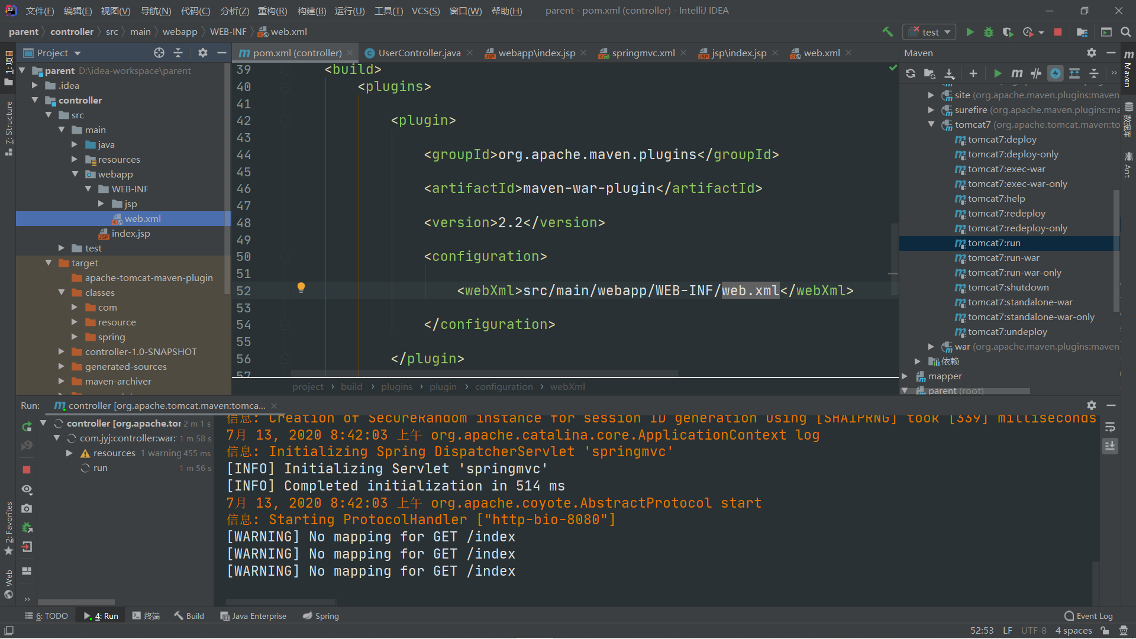This screenshot has width=1136, height=639.
Task: Reimport all Maven projects
Action: tap(911, 73)
